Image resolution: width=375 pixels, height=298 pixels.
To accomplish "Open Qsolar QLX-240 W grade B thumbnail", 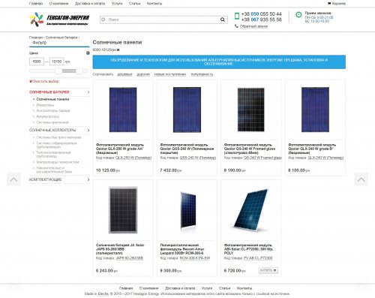I will (x=315, y=110).
